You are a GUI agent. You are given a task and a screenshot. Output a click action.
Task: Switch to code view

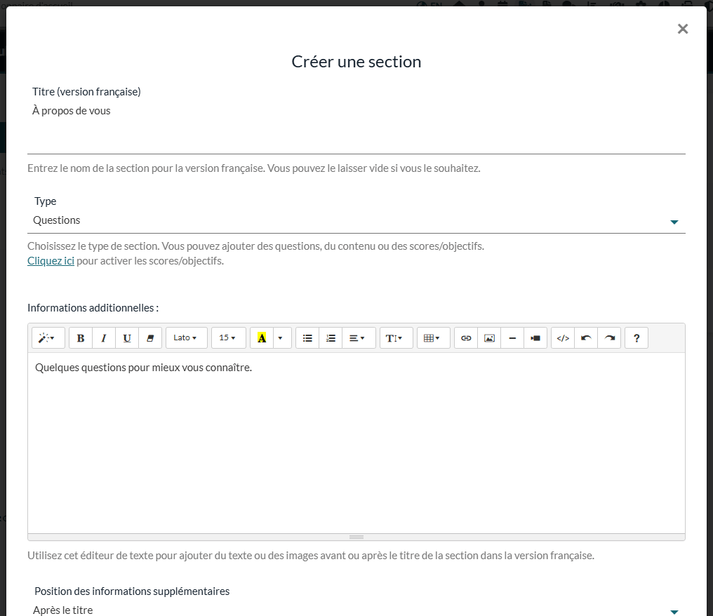[563, 337]
